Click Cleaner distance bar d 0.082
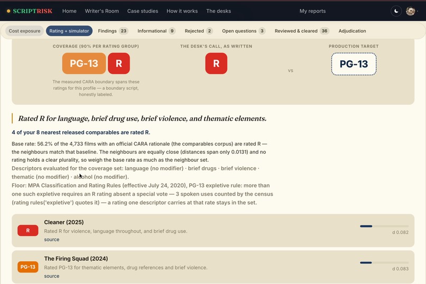 pyautogui.click(x=384, y=226)
